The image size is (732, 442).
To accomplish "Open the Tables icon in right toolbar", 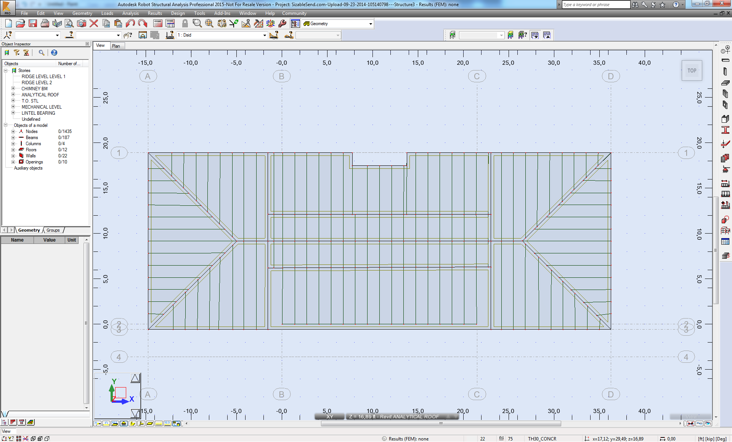I will 726,242.
